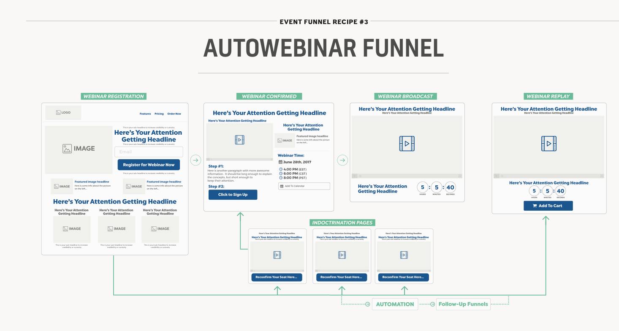Viewport: 619px width, 331px height.
Task: Click Reconfirm Your Seat on rightmost indoctrination page
Action: tap(404, 277)
